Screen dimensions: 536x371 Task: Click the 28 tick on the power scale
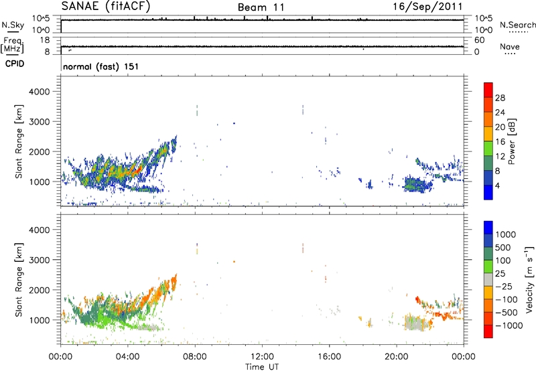(x=500, y=98)
